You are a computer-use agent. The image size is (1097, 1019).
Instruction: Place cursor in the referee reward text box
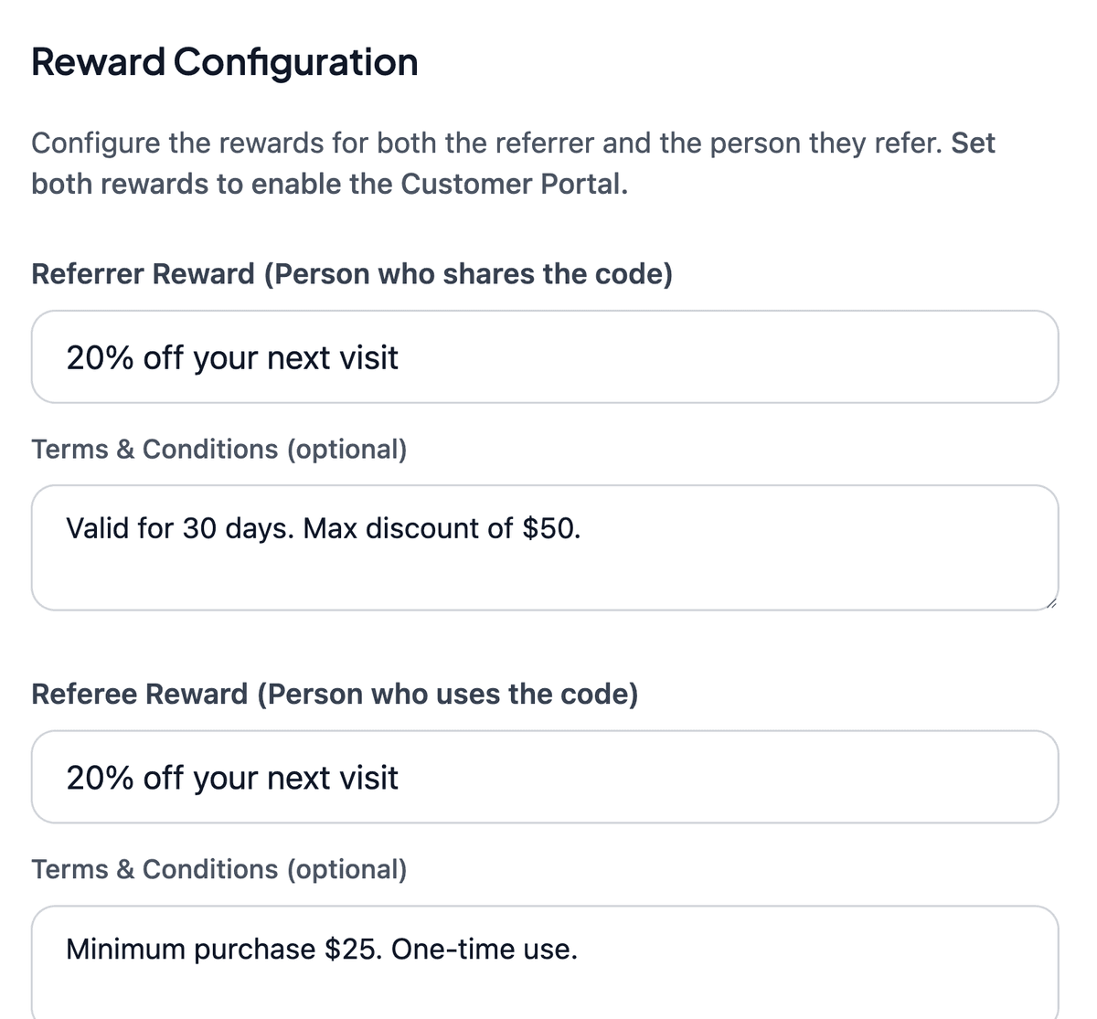(x=544, y=777)
